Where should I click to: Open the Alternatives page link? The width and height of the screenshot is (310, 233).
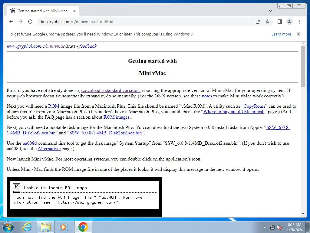coord(49,149)
